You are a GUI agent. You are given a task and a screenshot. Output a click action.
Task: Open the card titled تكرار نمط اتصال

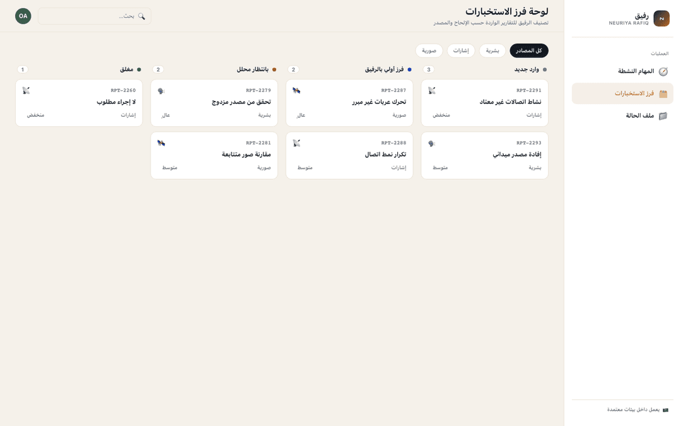[349, 156]
